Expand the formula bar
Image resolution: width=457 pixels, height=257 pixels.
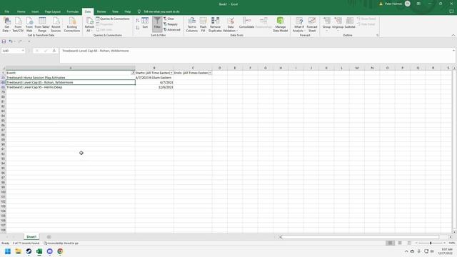pyautogui.click(x=453, y=51)
